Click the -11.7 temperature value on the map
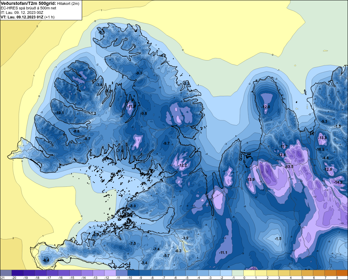This screenshot has width=348, height=280. coord(283,146)
